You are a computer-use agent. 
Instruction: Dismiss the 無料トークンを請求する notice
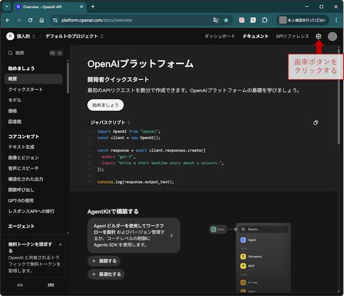coord(60,244)
